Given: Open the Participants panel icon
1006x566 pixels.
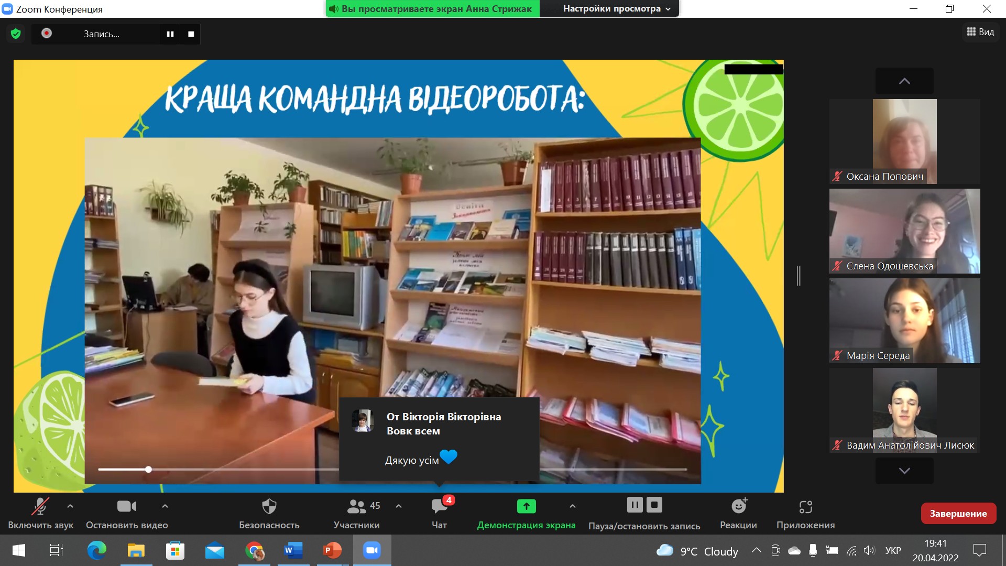Looking at the screenshot, I should (357, 506).
